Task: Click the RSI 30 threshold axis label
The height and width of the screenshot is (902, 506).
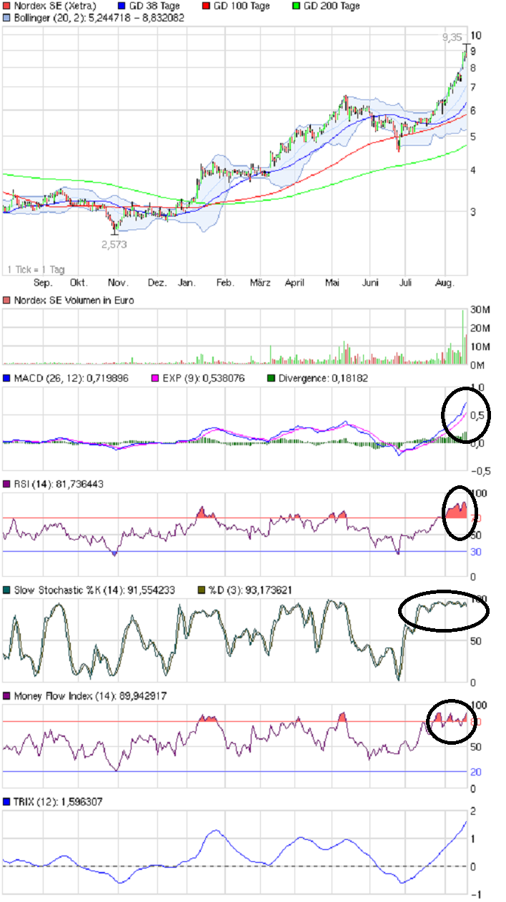Action: pos(475,551)
